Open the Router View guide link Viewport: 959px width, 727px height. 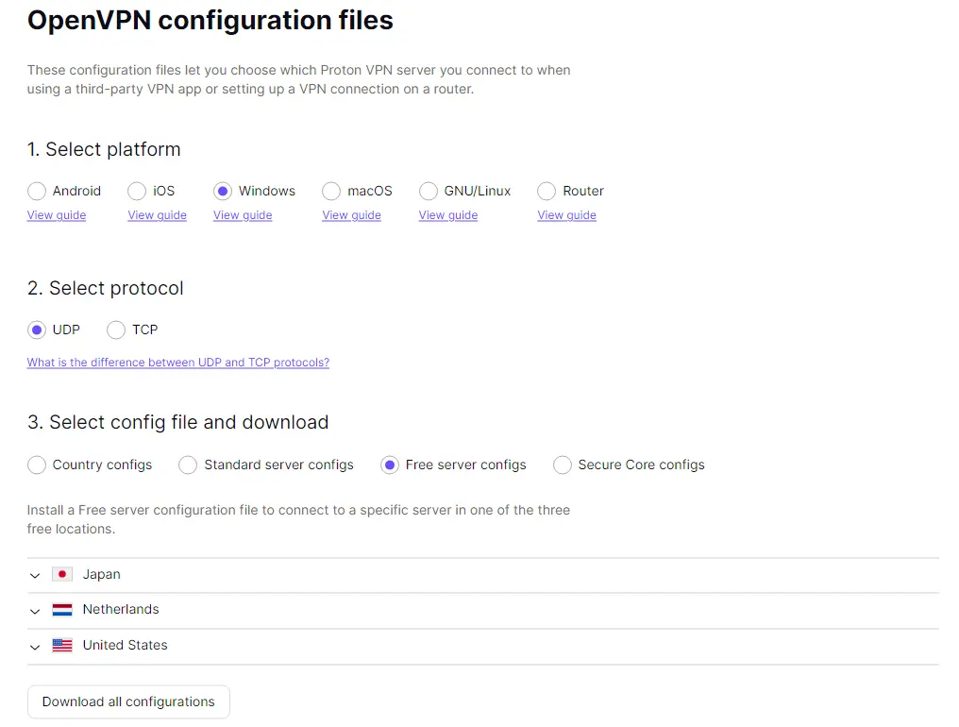point(567,215)
